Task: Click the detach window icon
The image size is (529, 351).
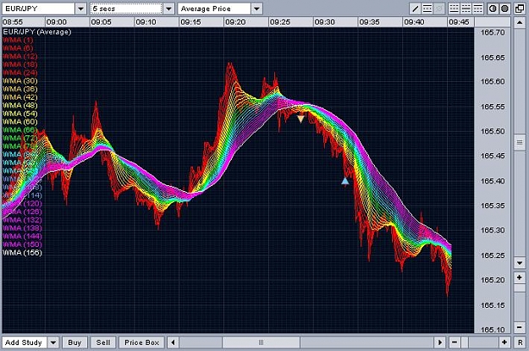Action: tap(520, 8)
